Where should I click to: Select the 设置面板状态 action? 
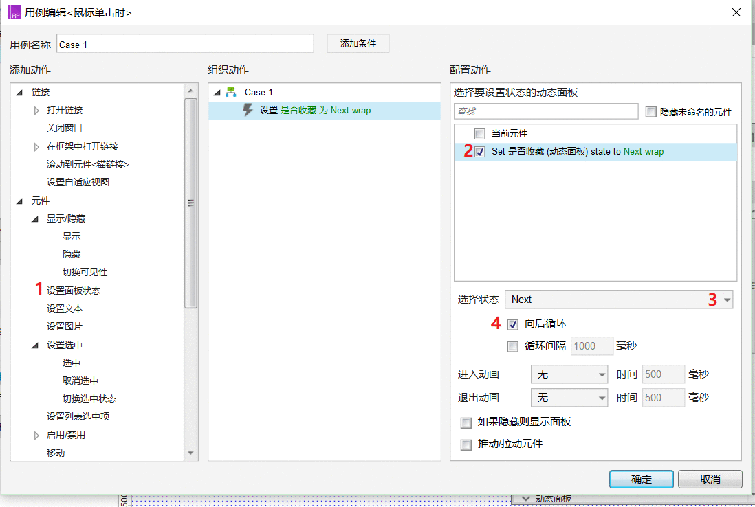73,291
